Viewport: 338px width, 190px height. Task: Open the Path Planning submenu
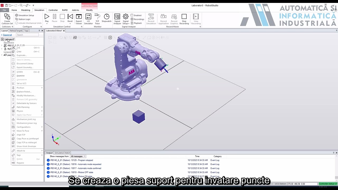[23, 107]
